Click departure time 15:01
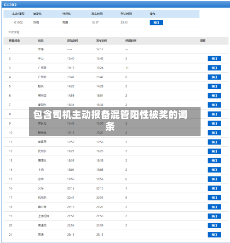 100,96
